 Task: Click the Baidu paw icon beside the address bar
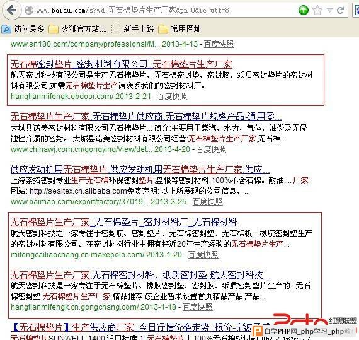click(356, 10)
